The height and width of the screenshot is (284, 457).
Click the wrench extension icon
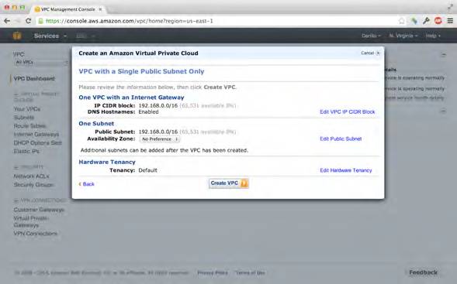426,21
